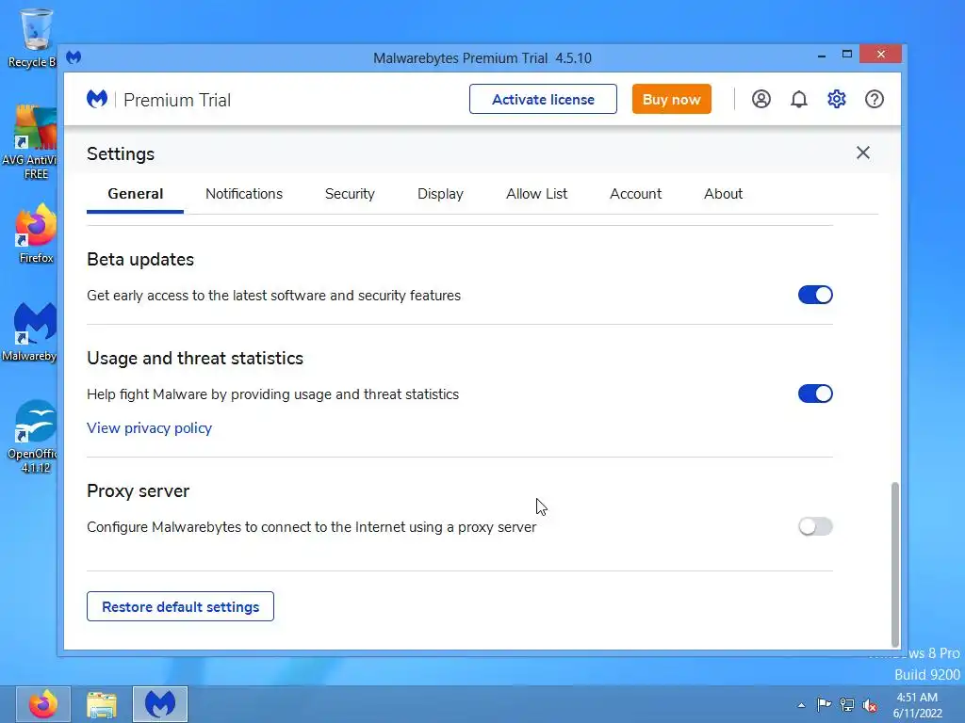Click 'Get early access' description text
Image resolution: width=965 pixels, height=723 pixels.
tap(274, 295)
